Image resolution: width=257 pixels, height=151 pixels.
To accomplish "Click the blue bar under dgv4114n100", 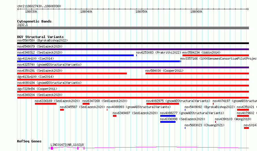I will click(98, 61).
